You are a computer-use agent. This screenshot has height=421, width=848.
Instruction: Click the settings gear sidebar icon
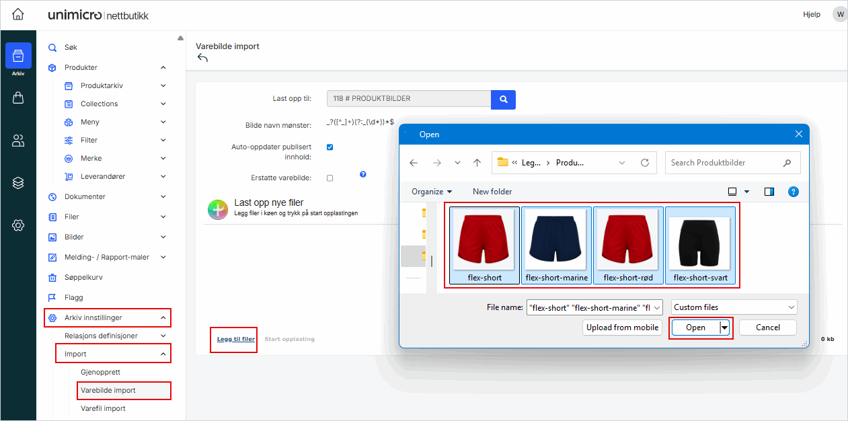coord(18,225)
